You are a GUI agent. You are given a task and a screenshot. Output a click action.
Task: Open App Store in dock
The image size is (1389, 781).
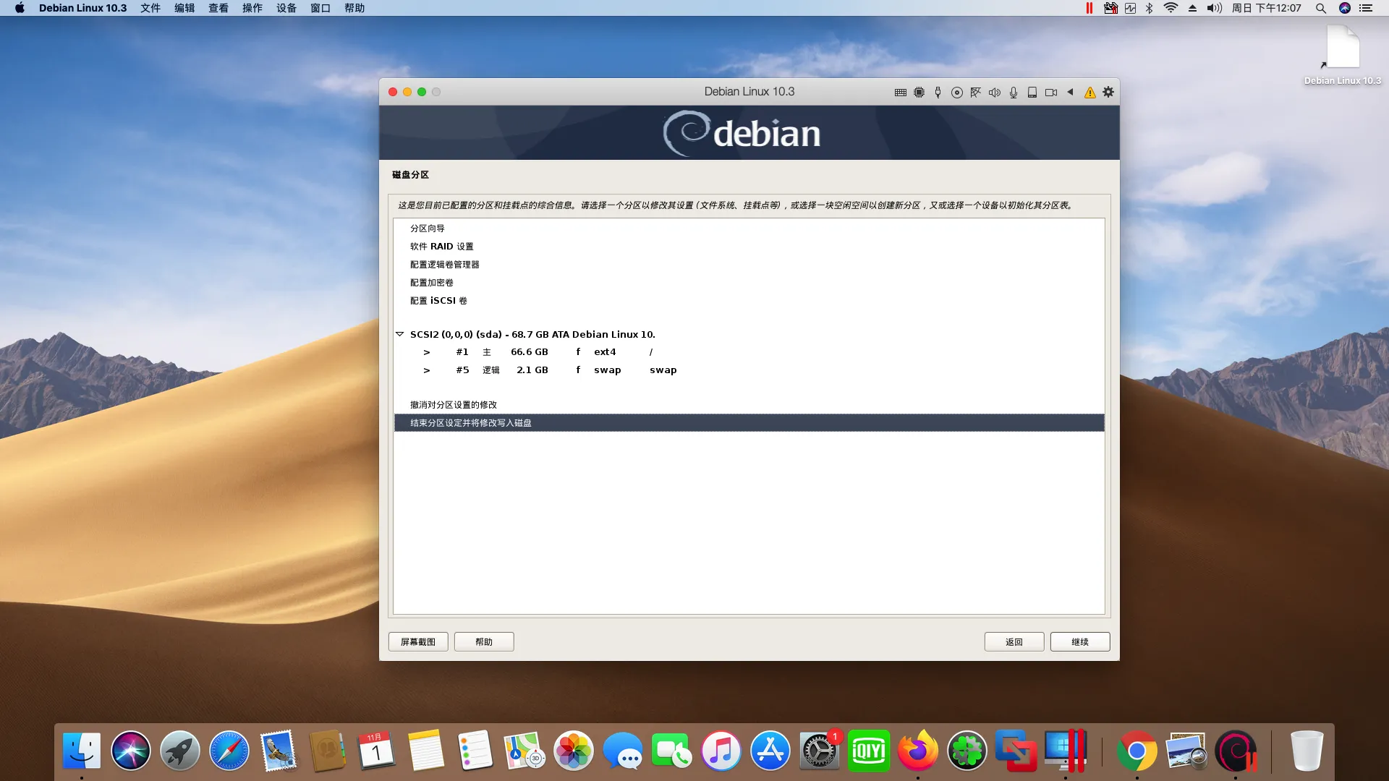click(770, 751)
